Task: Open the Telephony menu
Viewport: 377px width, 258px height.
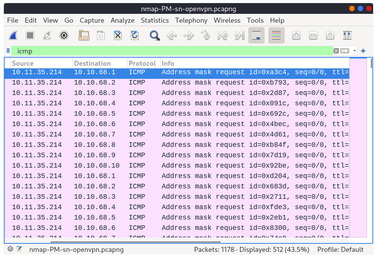Action: point(191,20)
